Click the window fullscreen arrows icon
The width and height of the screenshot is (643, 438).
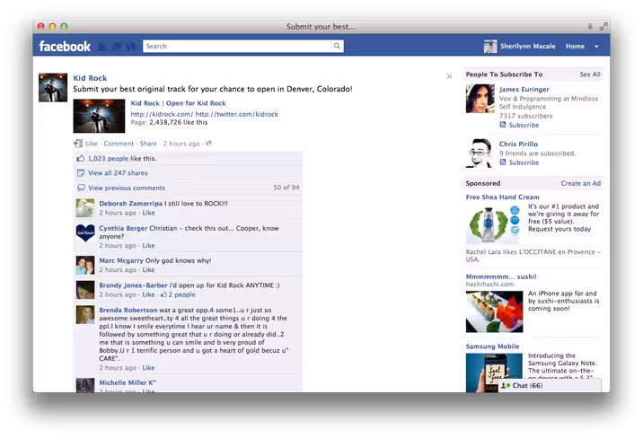click(603, 27)
